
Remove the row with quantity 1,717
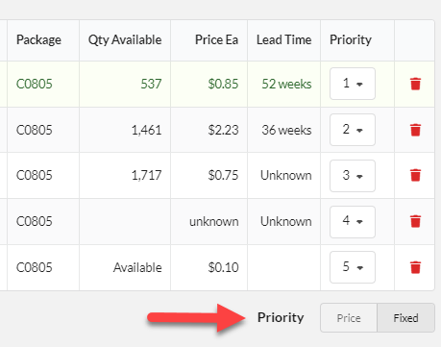[415, 175]
